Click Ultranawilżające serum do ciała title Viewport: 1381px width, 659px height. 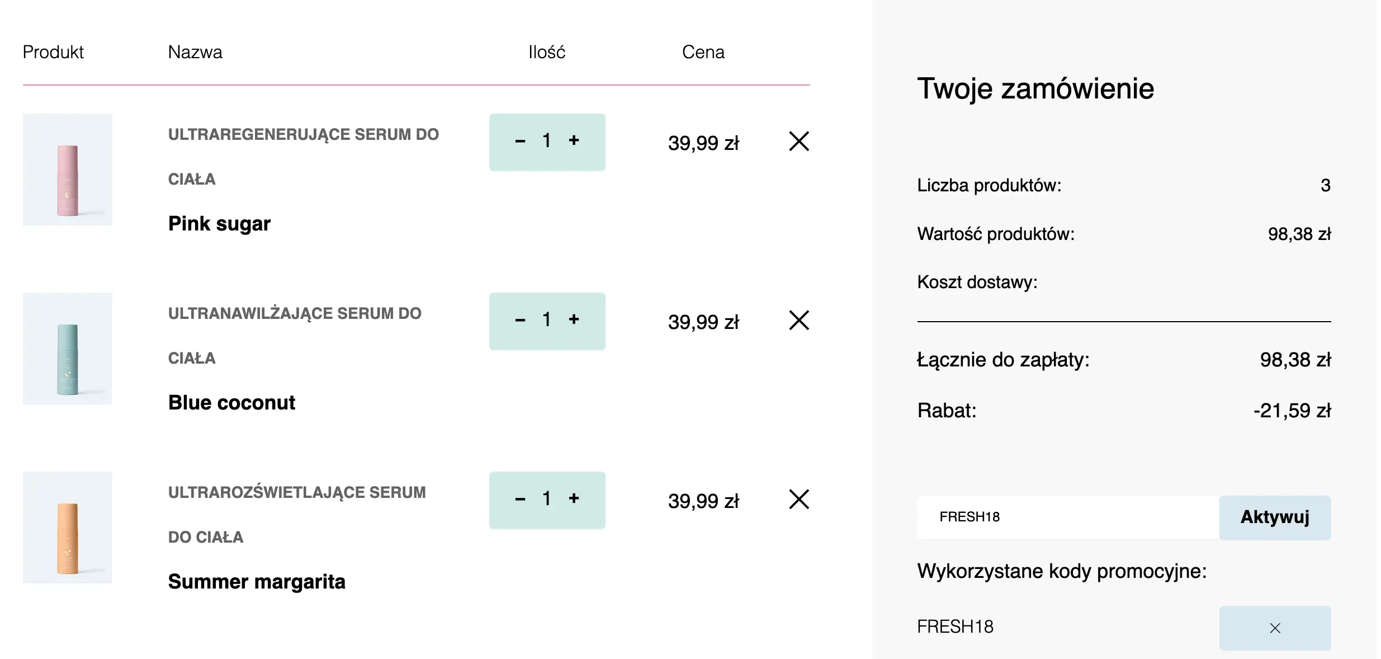click(295, 314)
